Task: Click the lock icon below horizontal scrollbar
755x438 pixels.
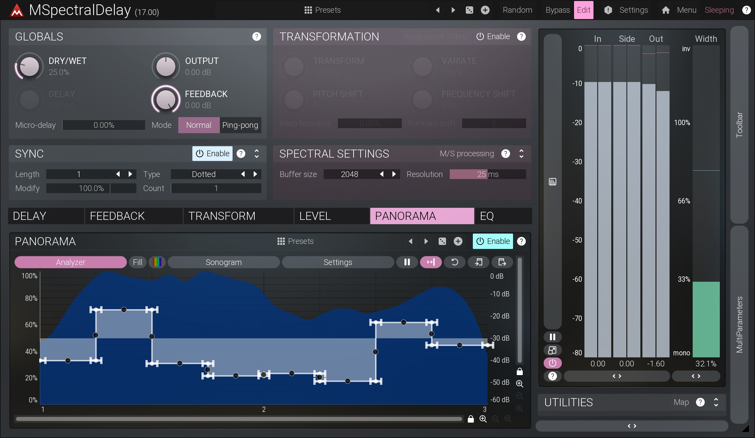Action: pyautogui.click(x=470, y=419)
